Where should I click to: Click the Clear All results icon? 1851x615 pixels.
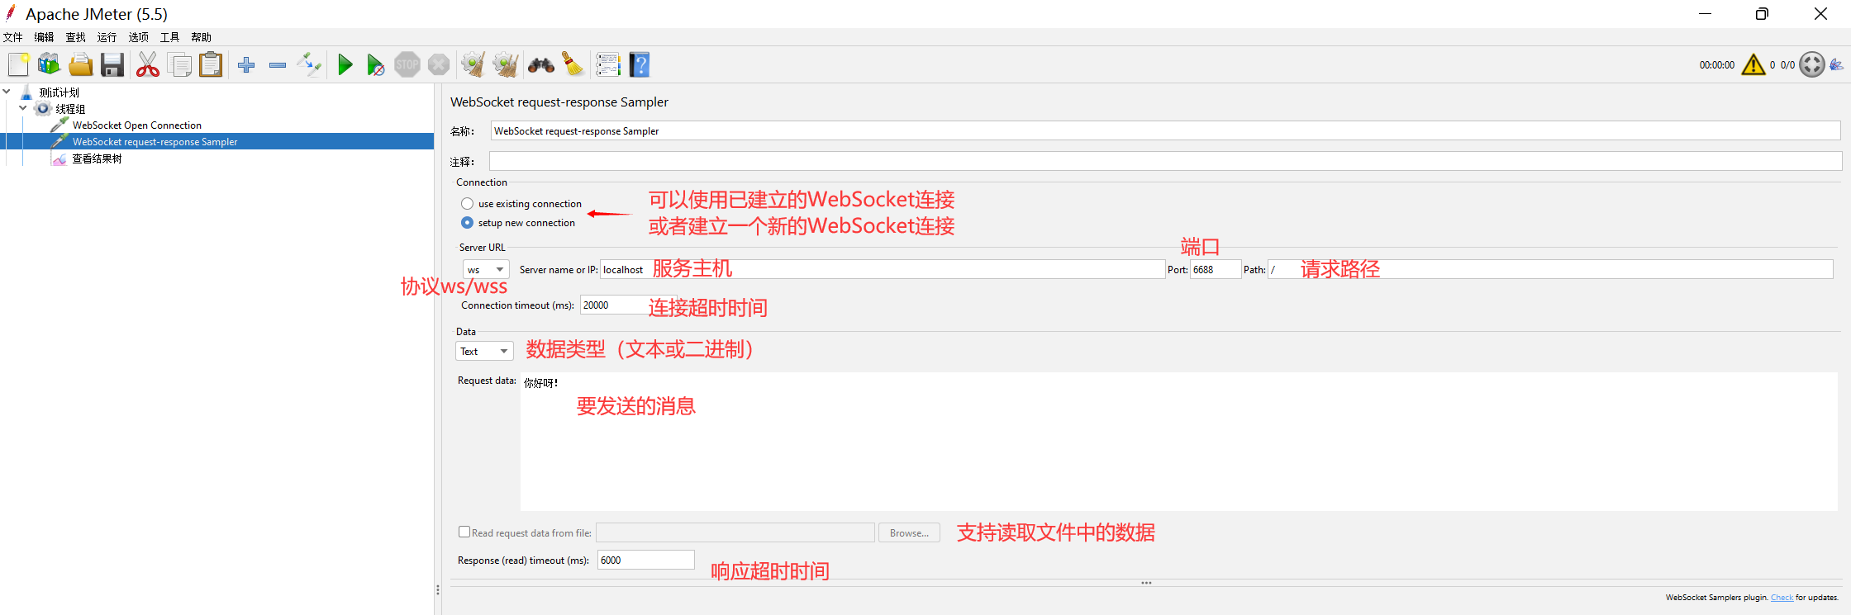coord(505,64)
